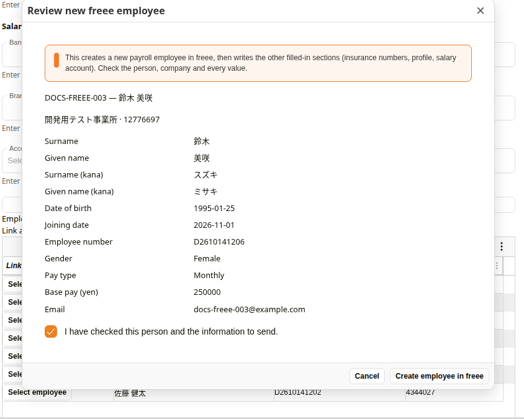Select the email docs-freee-003@example.com
The height and width of the screenshot is (419, 524).
point(250,309)
